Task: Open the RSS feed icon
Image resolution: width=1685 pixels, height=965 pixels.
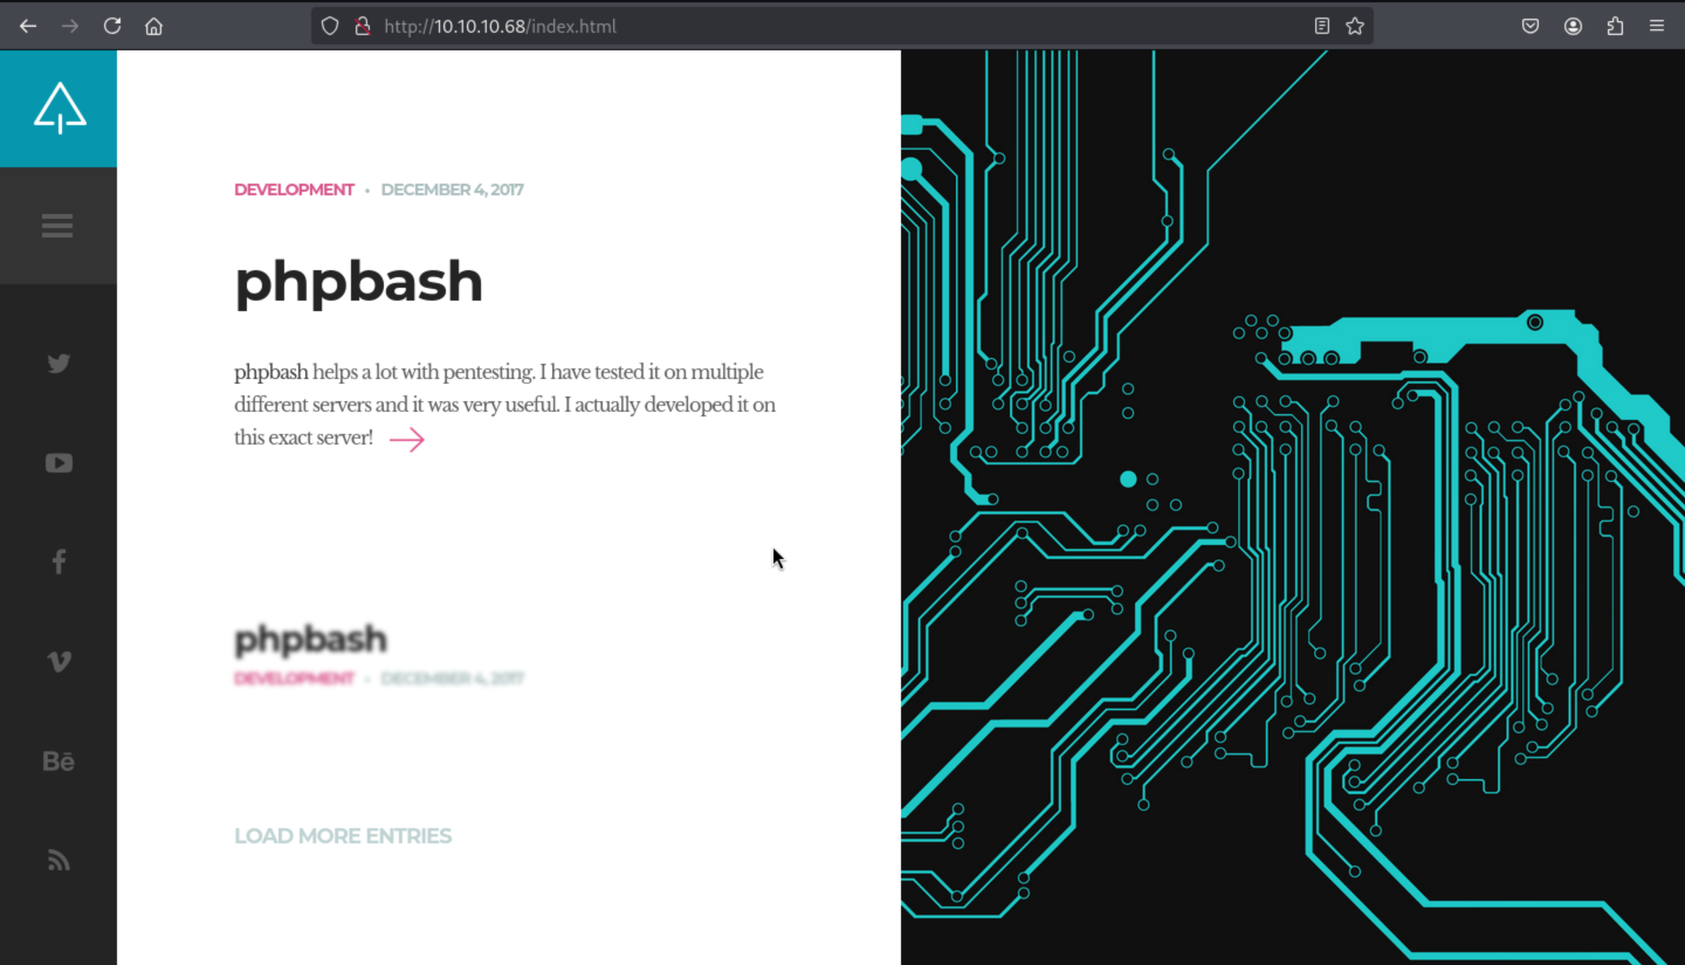Action: [59, 860]
